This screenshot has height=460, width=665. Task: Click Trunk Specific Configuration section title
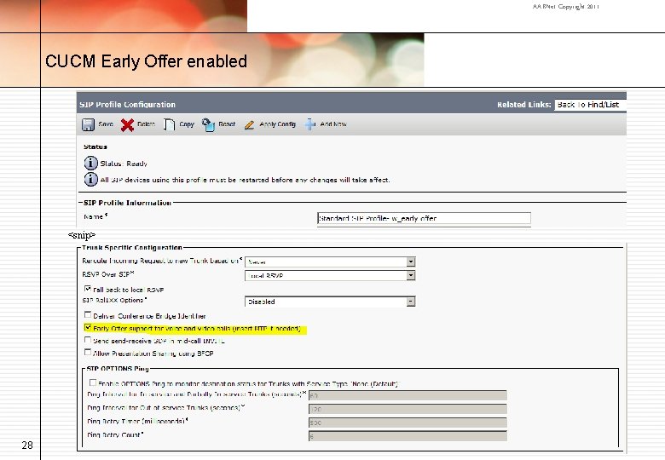click(132, 247)
